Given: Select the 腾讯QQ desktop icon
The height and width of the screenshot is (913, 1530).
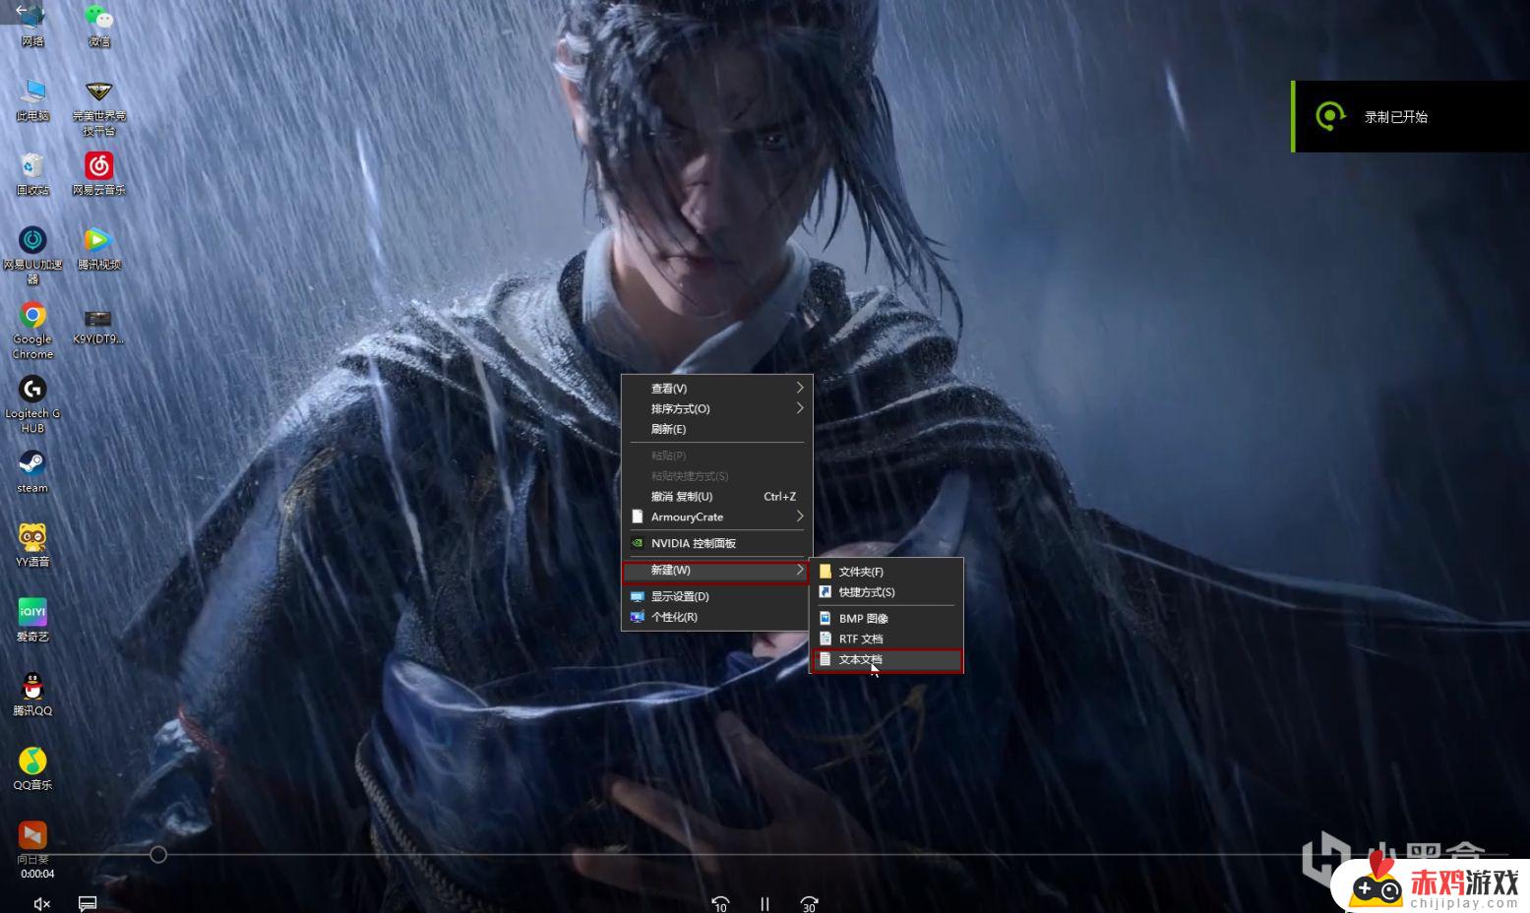Looking at the screenshot, I should (x=32, y=694).
